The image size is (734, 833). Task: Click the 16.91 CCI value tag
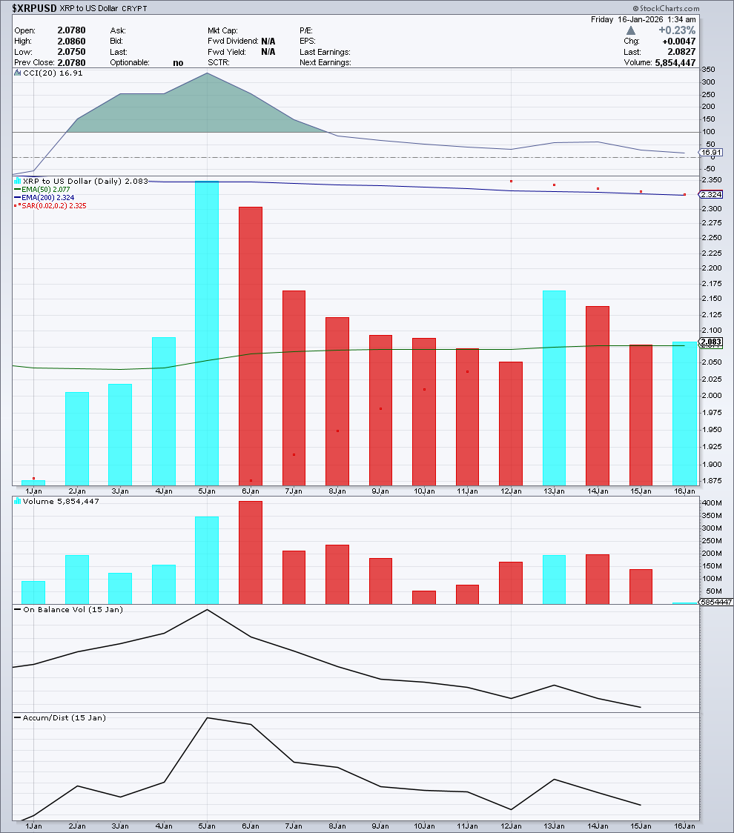point(711,153)
